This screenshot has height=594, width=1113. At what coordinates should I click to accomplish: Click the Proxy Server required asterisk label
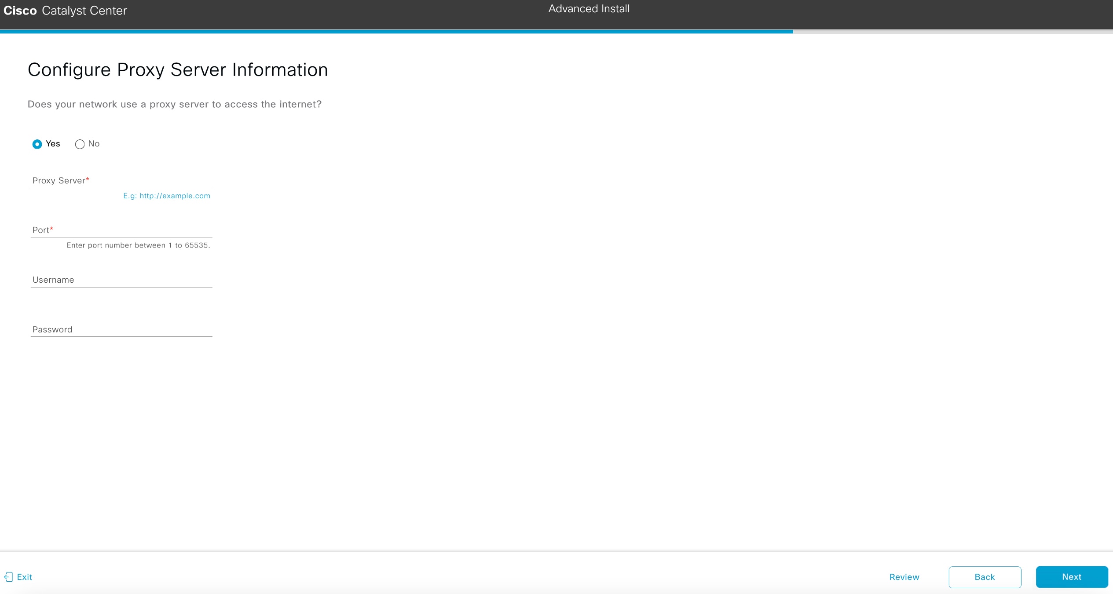(x=88, y=179)
